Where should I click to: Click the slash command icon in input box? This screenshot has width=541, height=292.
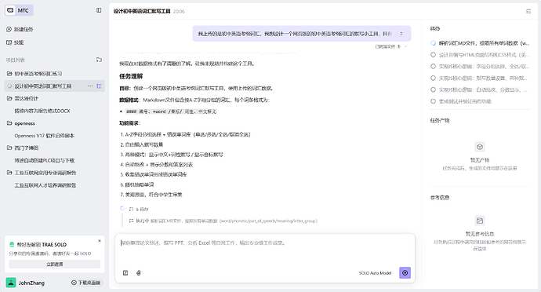(125, 273)
